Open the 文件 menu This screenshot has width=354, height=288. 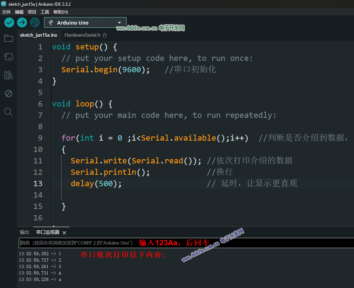(6, 12)
